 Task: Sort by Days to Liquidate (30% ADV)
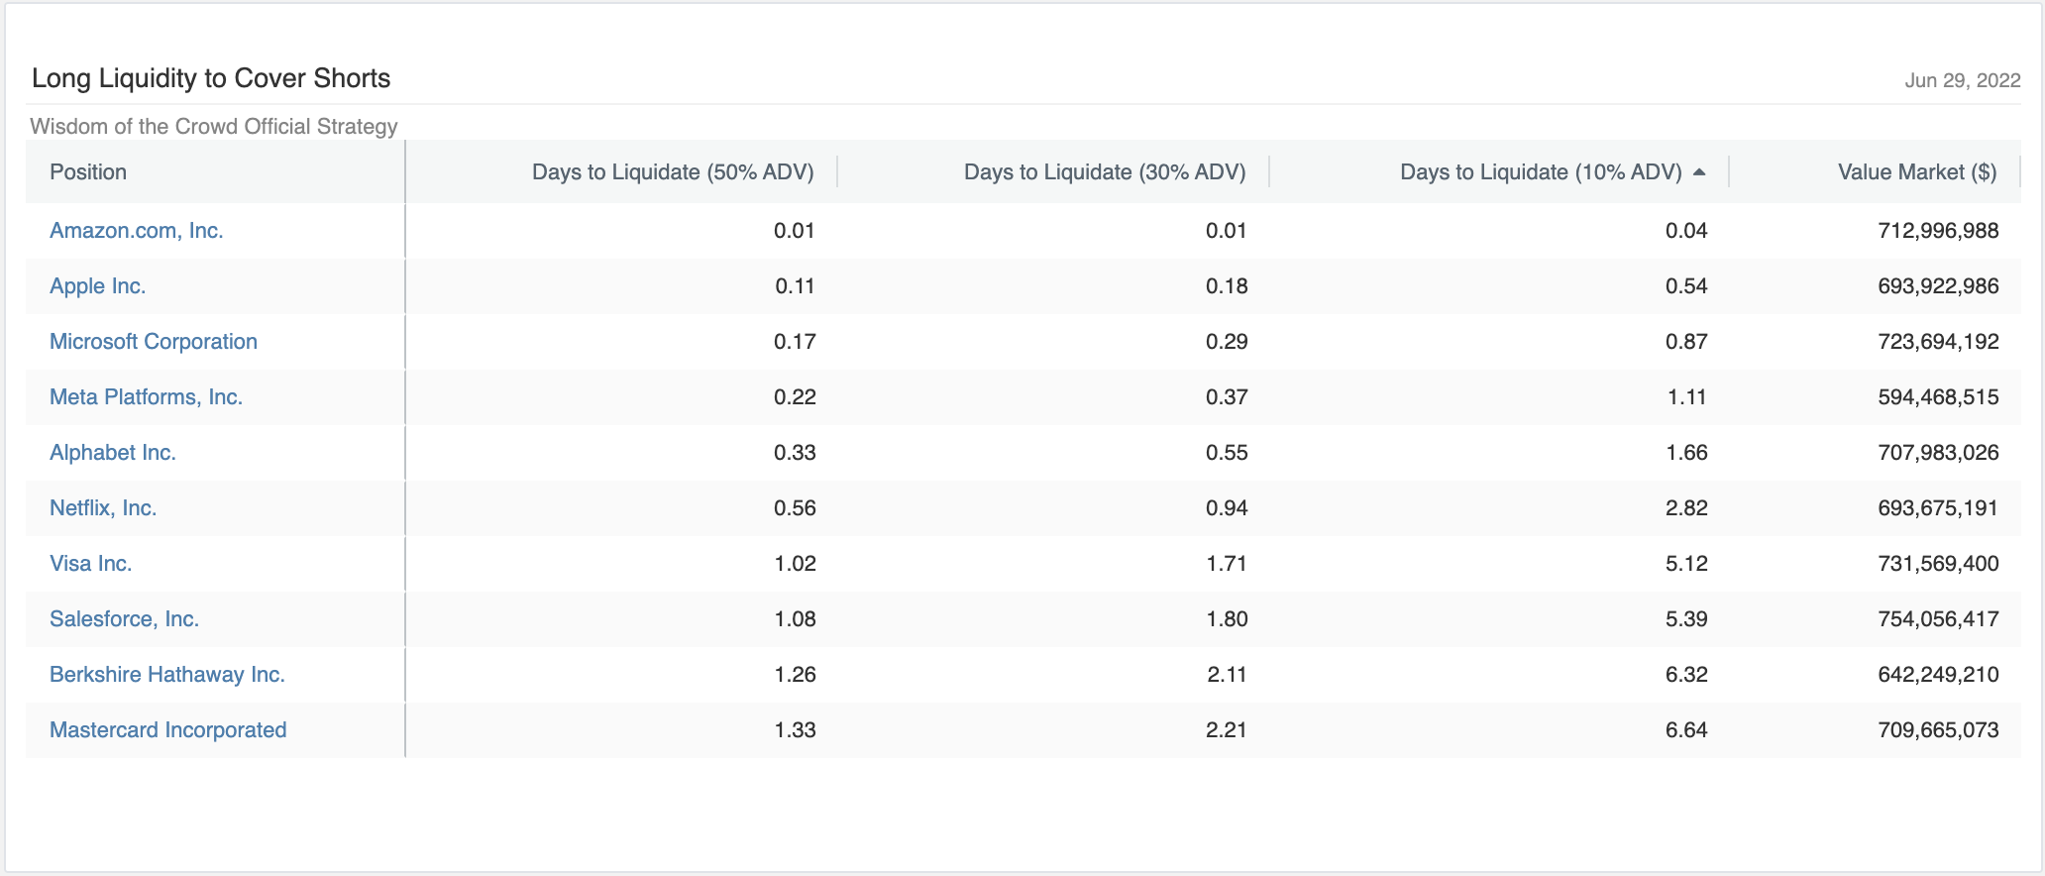(1104, 172)
